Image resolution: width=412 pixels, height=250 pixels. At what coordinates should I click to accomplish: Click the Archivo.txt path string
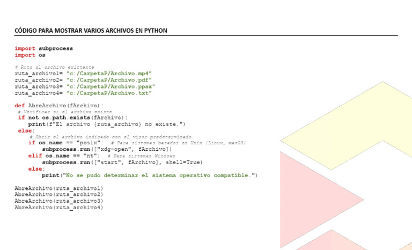[109, 93]
